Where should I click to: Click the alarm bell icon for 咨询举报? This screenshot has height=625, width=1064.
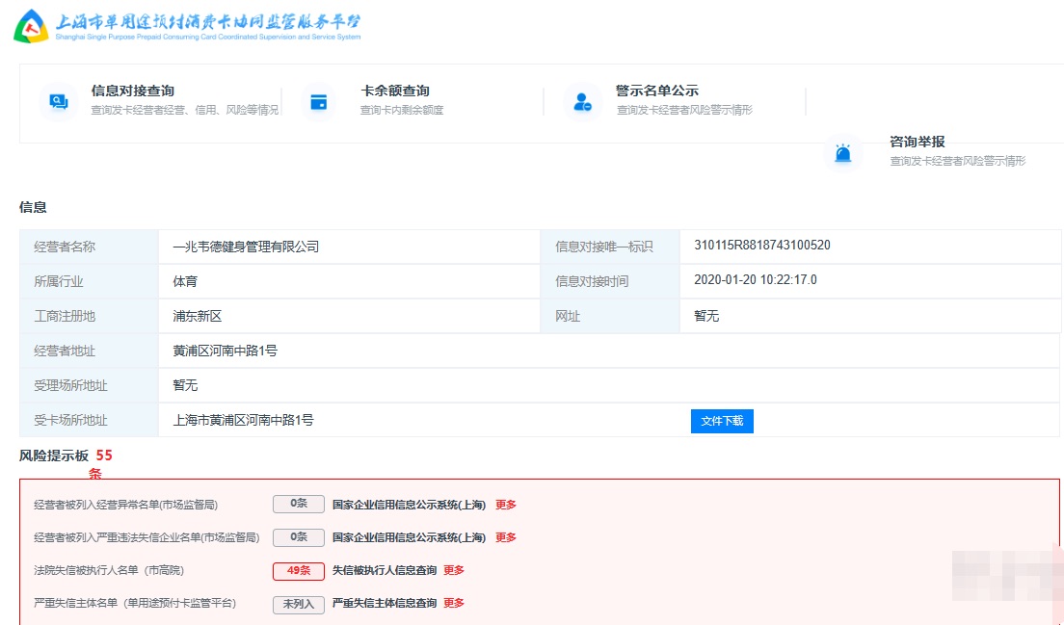[843, 155]
